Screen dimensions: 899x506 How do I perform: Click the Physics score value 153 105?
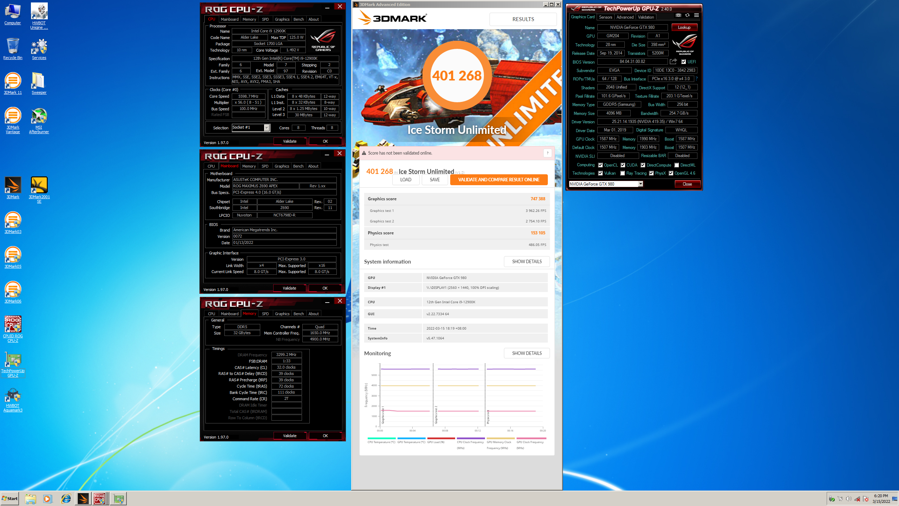[x=538, y=233]
